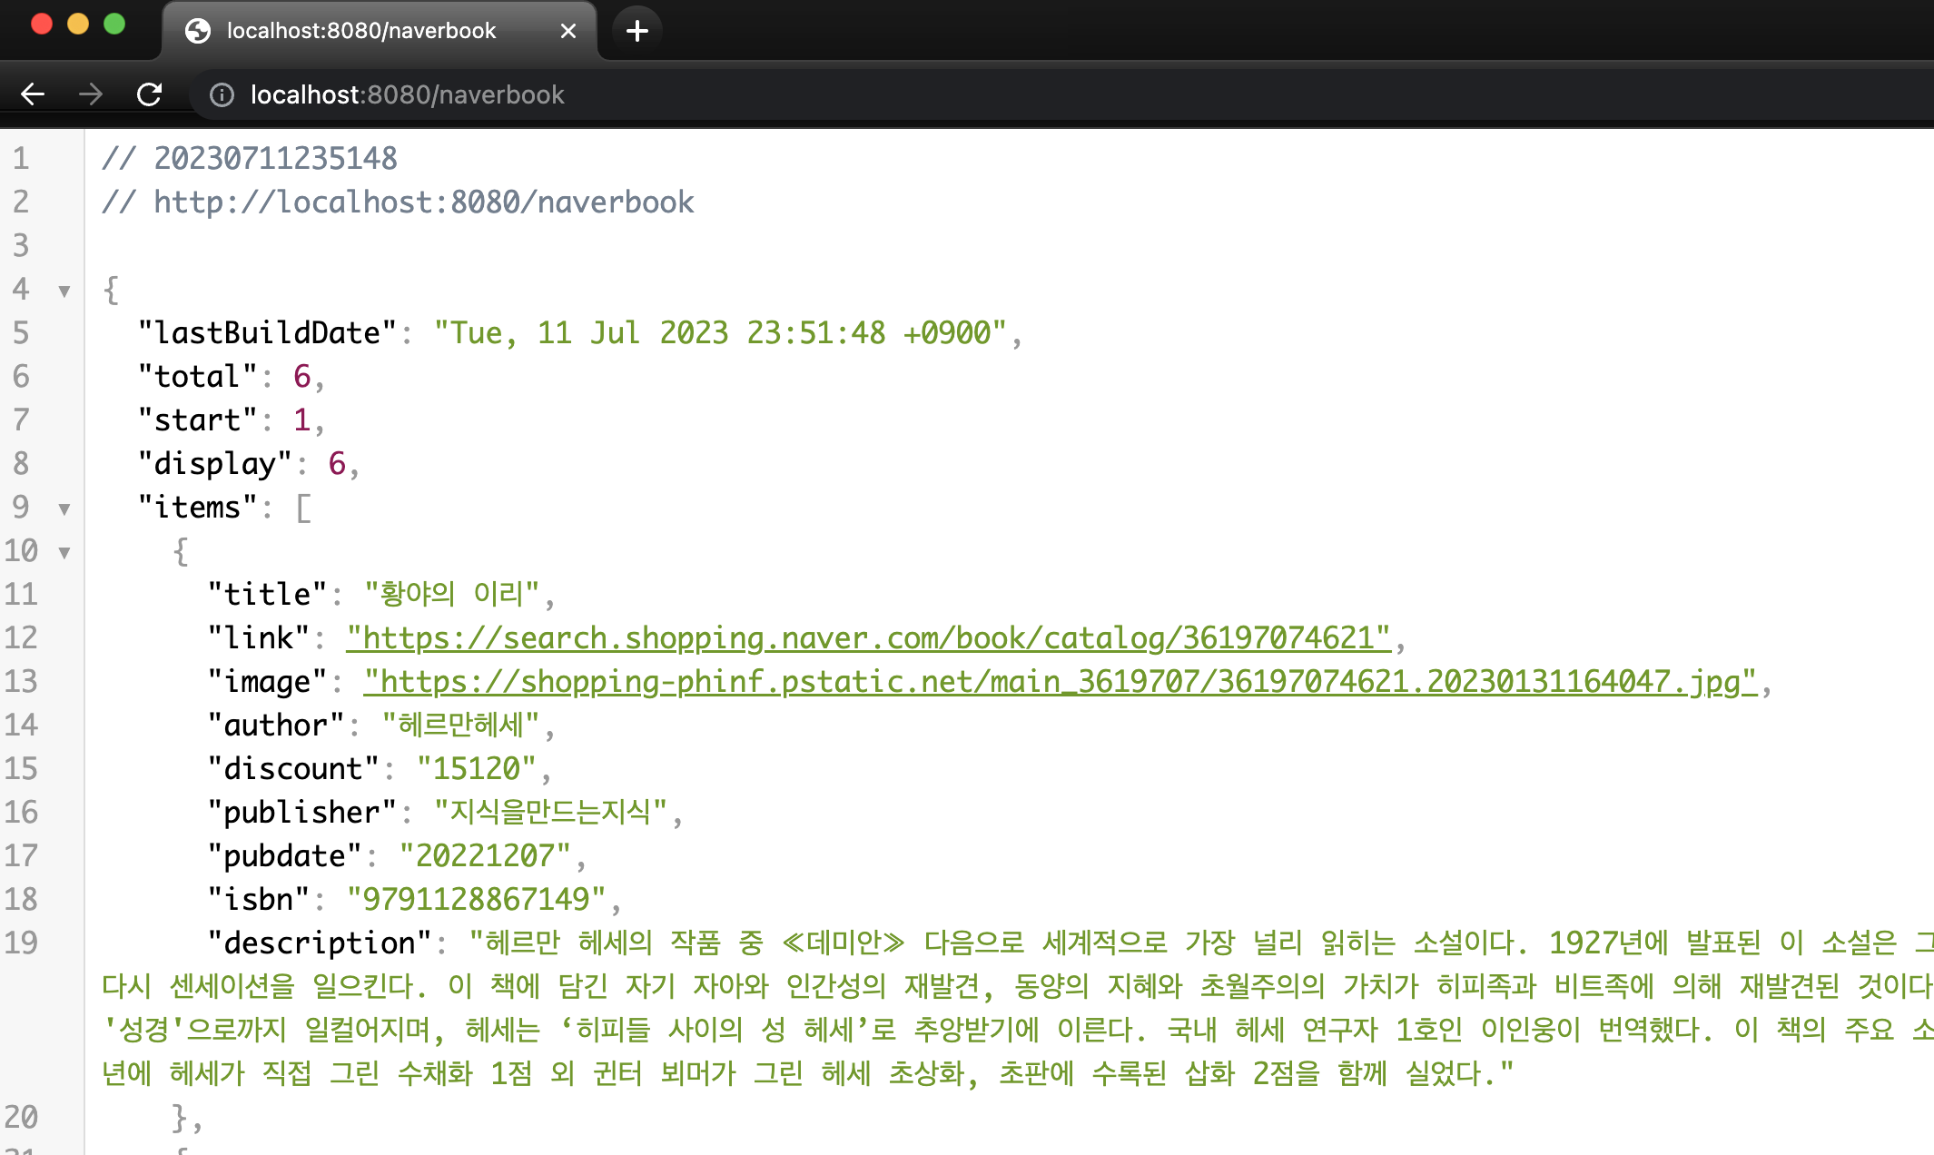Click the browser back arrow
This screenshot has width=1934, height=1155.
(x=33, y=94)
